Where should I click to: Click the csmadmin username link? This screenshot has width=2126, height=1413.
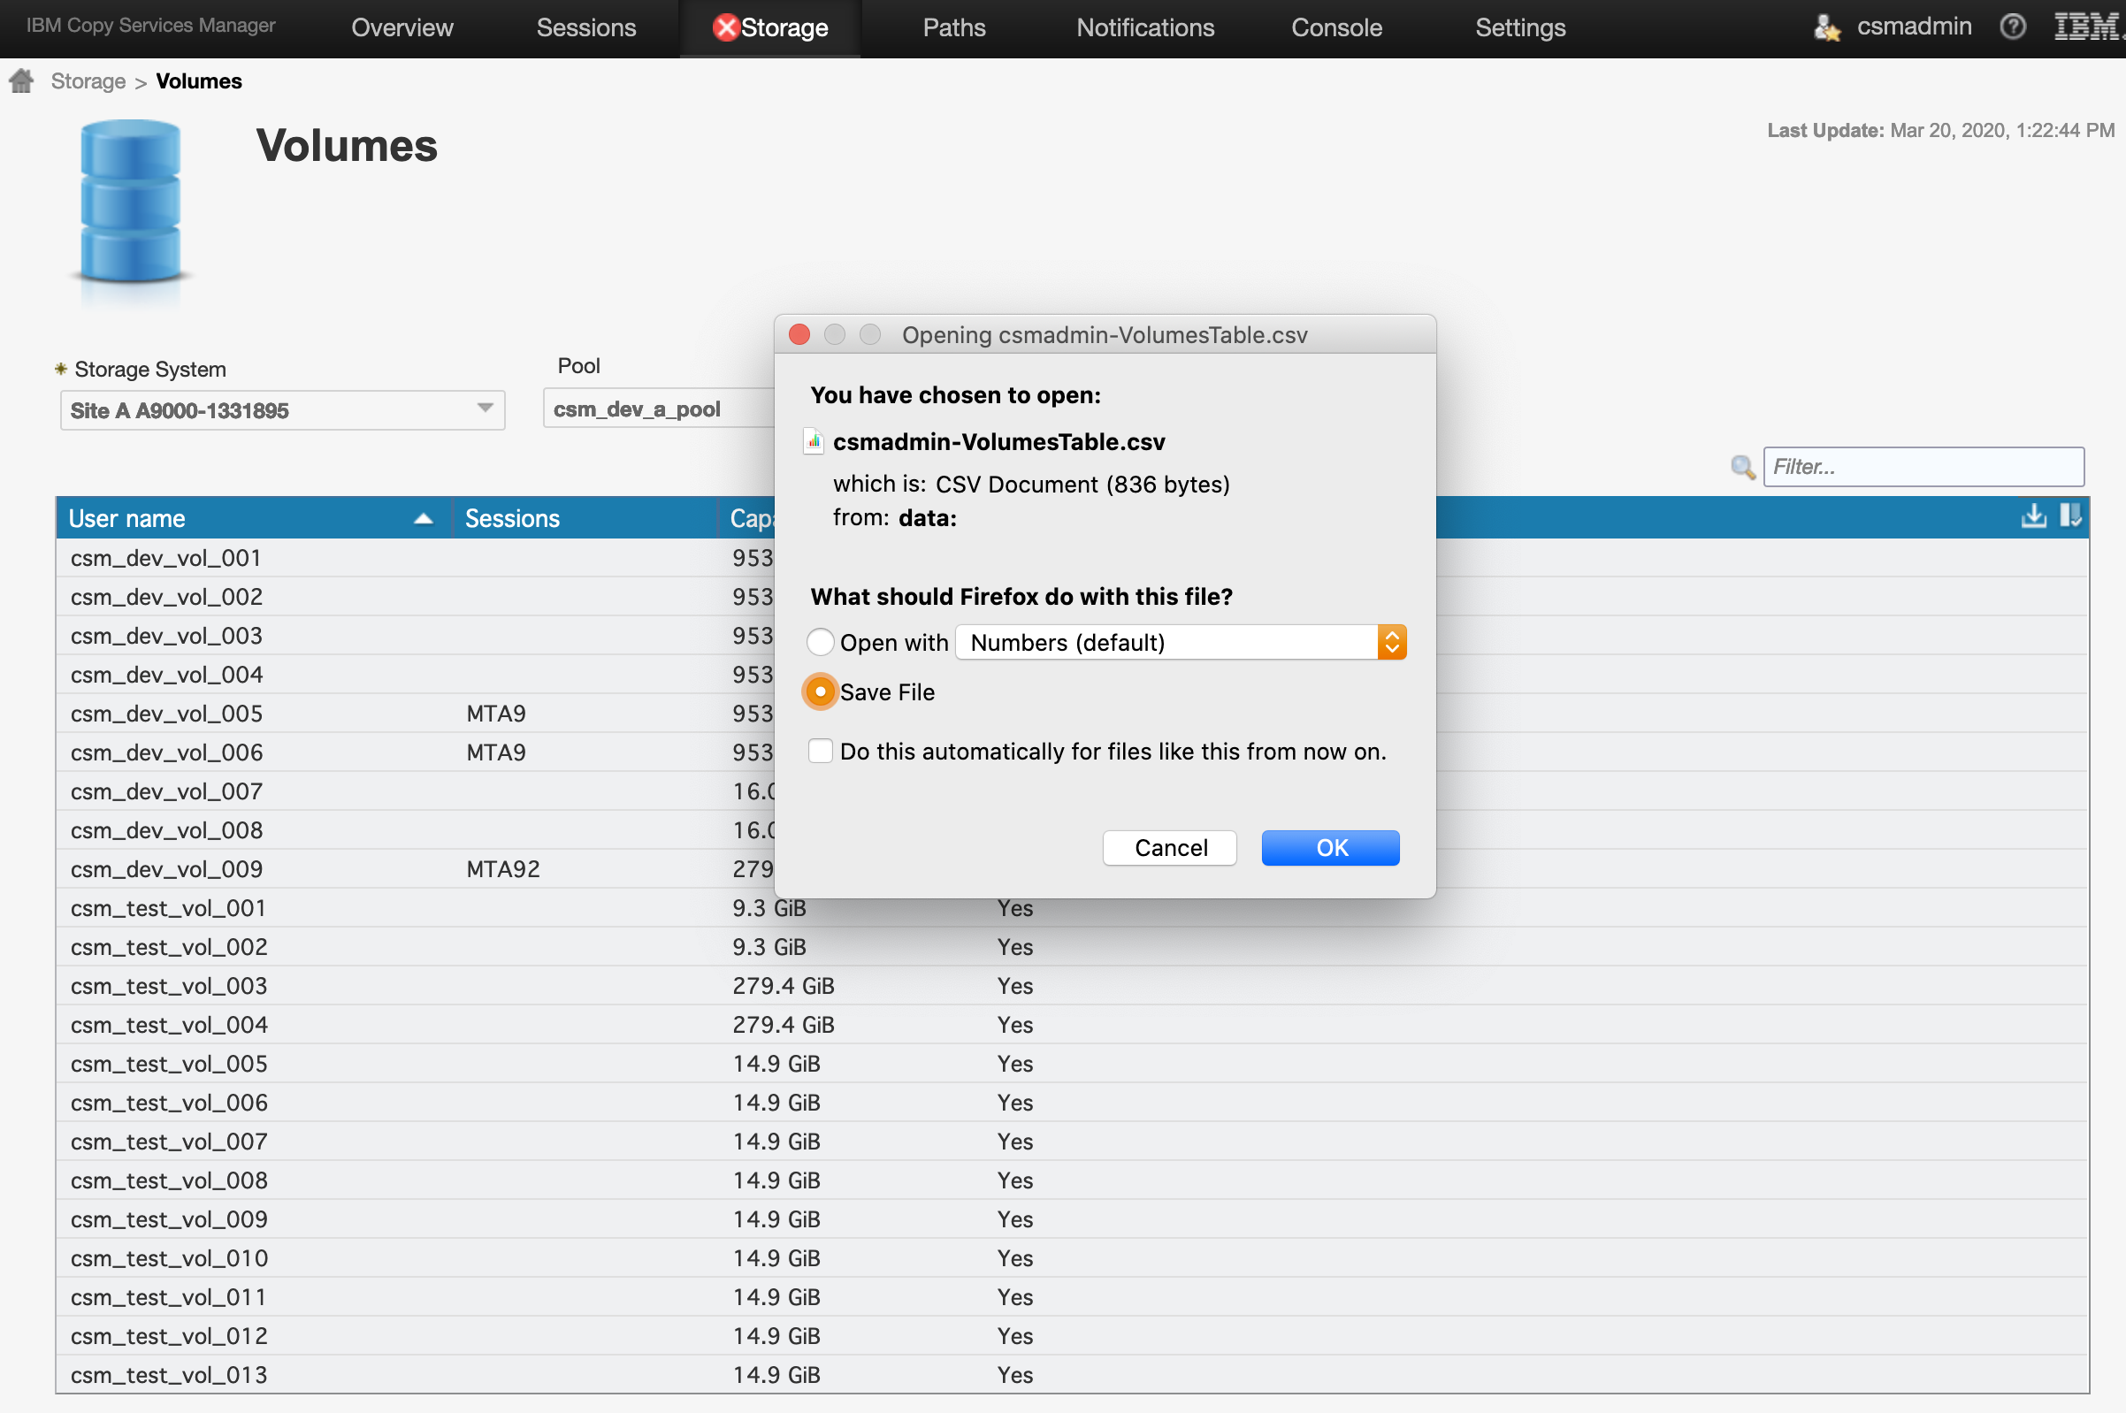(x=1915, y=27)
